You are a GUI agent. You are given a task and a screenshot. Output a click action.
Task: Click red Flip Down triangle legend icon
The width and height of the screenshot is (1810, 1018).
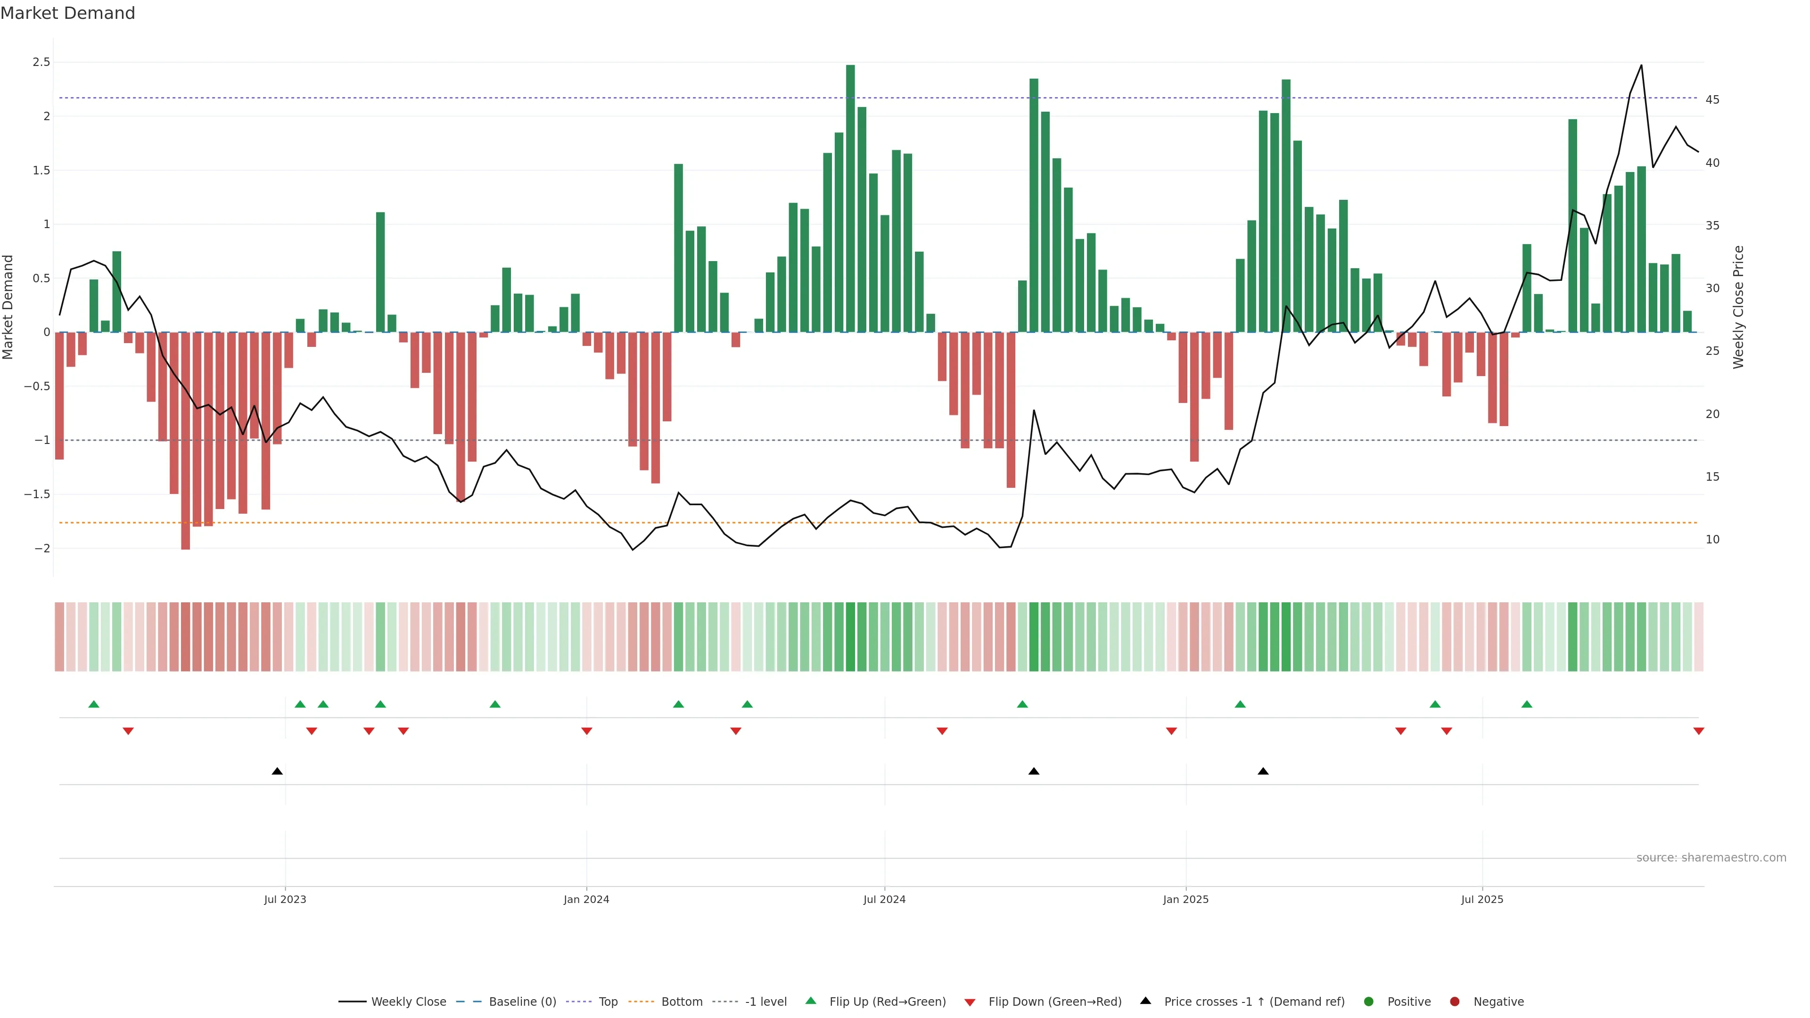970,1002
